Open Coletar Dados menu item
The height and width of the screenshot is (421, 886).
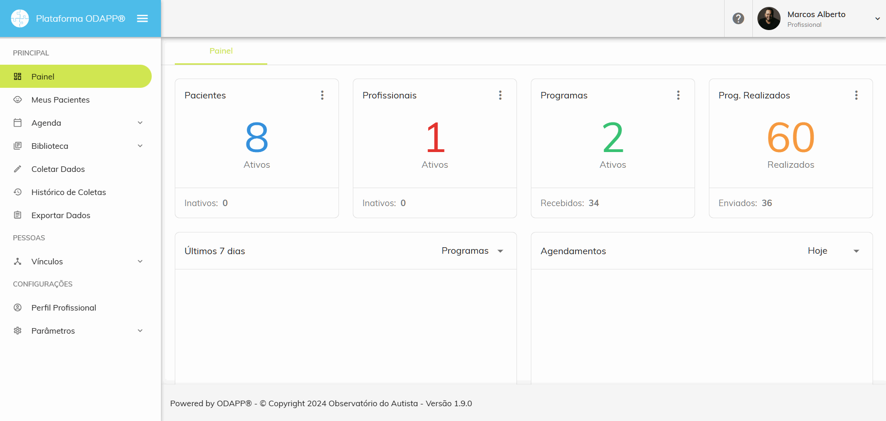[76, 169]
